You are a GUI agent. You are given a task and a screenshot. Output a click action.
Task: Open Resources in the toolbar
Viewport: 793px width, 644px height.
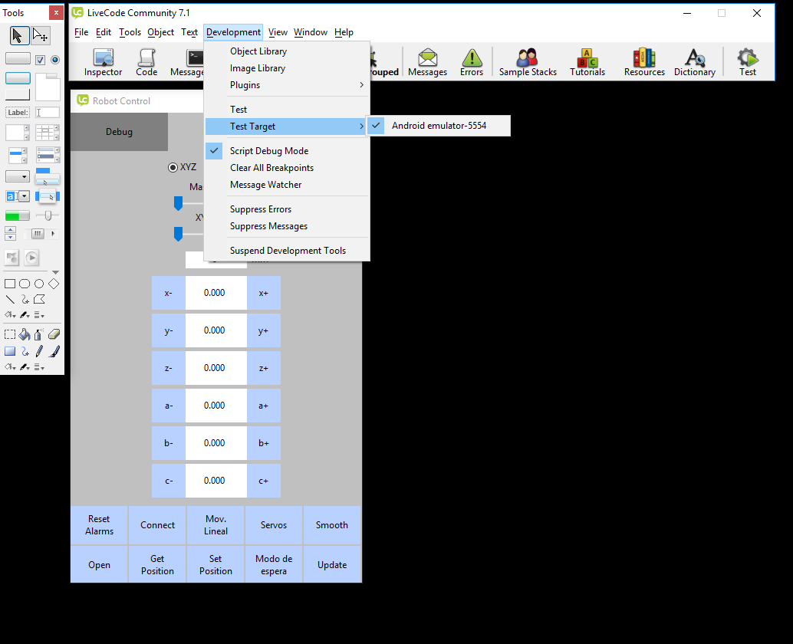[643, 63]
